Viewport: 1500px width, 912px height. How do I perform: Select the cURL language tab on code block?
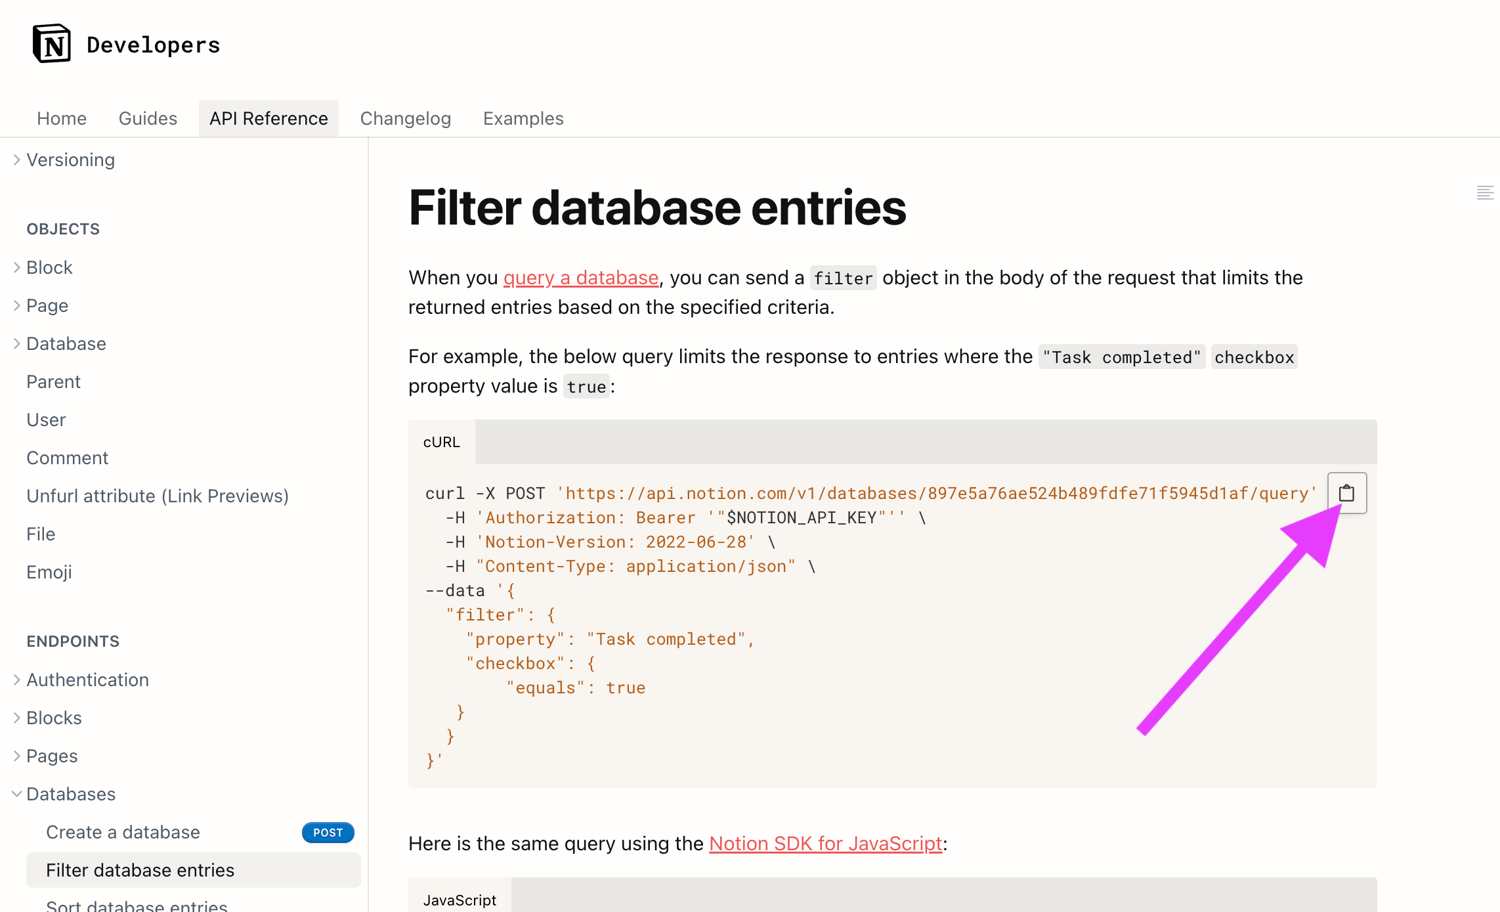coord(441,442)
